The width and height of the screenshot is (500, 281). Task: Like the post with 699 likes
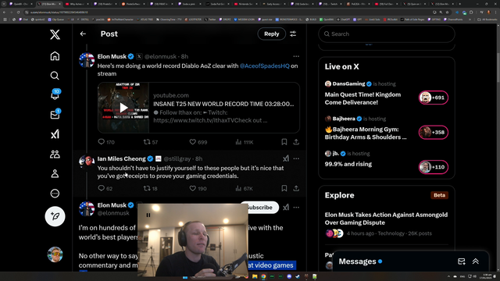pos(198,142)
